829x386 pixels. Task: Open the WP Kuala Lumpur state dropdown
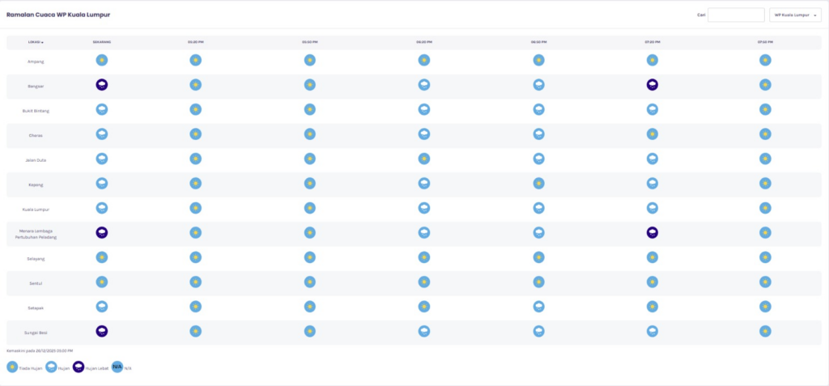[x=795, y=15]
